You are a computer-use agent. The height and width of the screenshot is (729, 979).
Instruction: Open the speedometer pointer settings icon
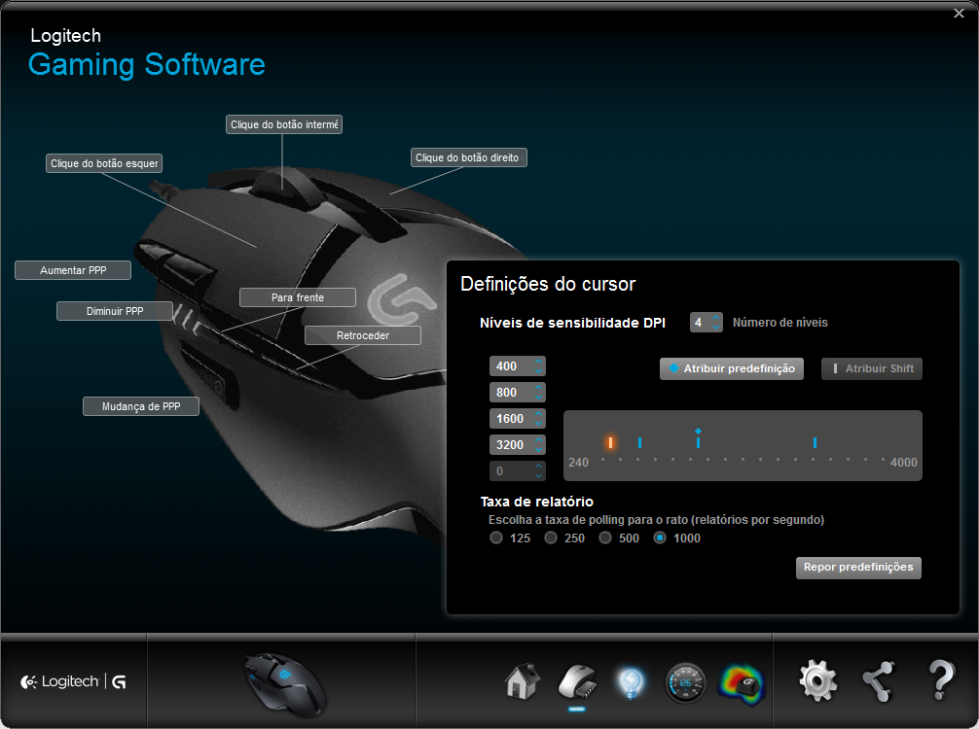coord(685,683)
